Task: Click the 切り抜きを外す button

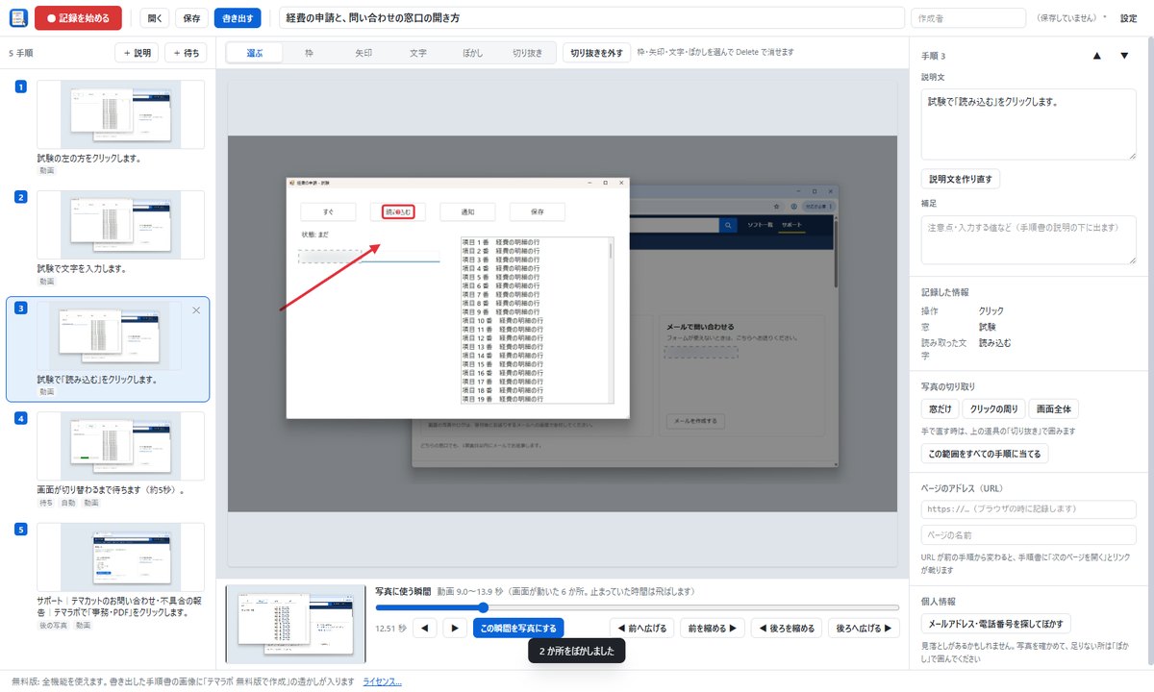Action: pyautogui.click(x=597, y=53)
